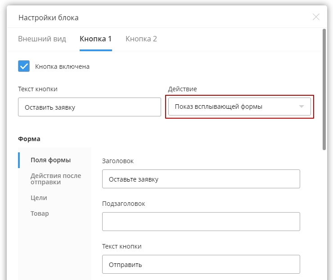Image resolution: width=333 pixels, height=280 pixels.
Task: Focus the empty Подзаголовок input field
Action: [201, 222]
